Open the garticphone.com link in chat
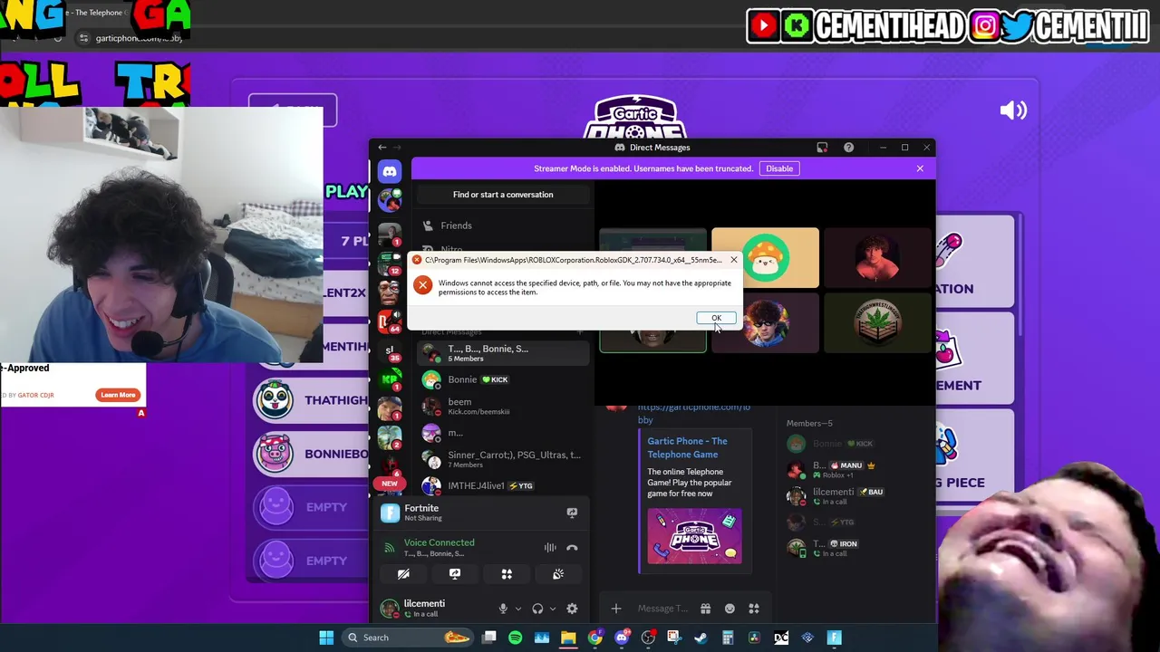Image resolution: width=1160 pixels, height=652 pixels. tap(693, 413)
